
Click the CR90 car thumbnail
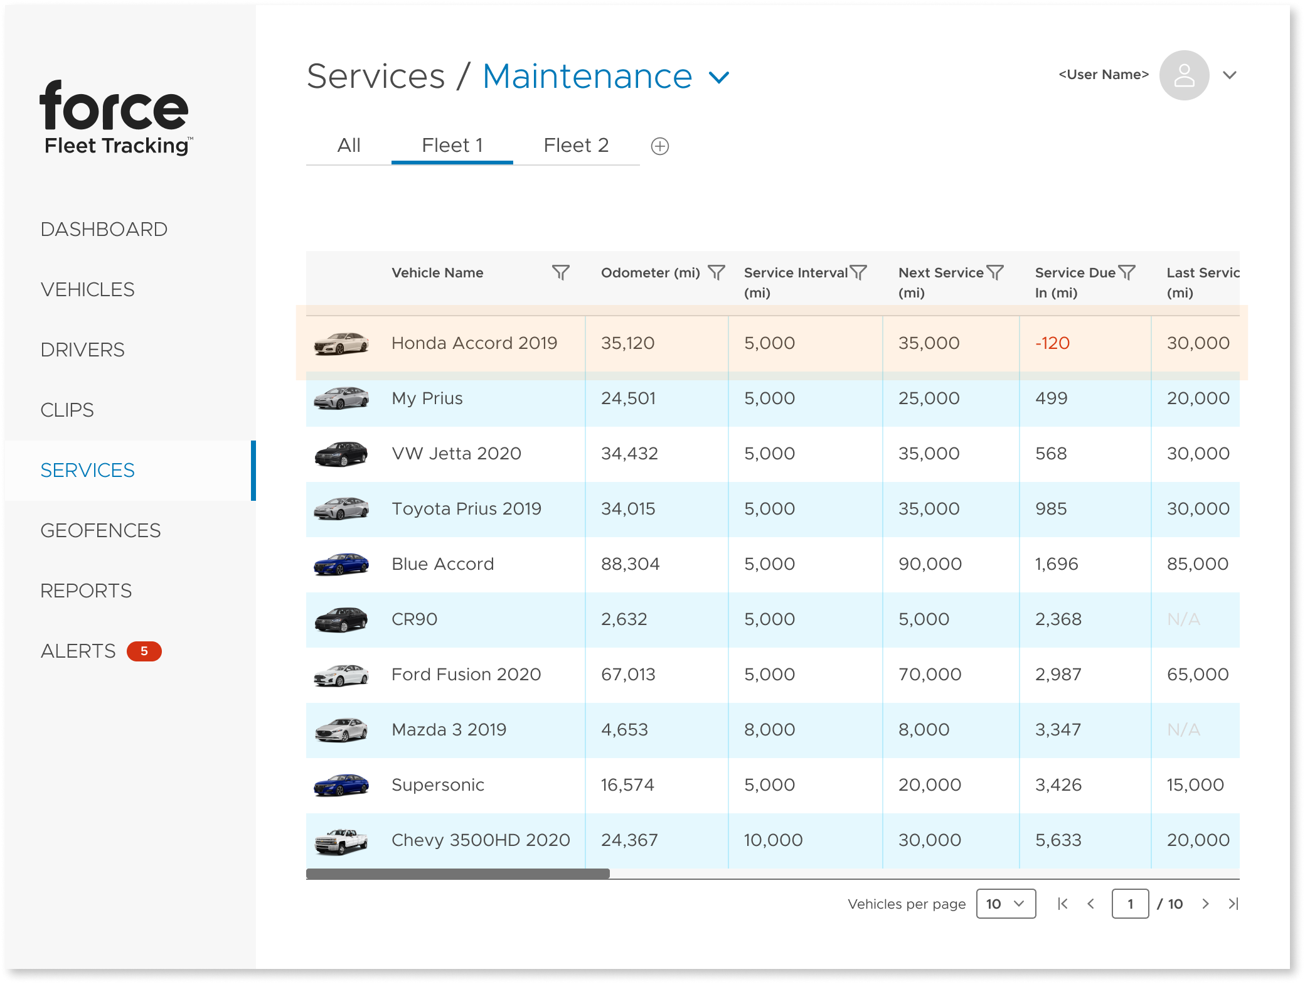point(341,619)
